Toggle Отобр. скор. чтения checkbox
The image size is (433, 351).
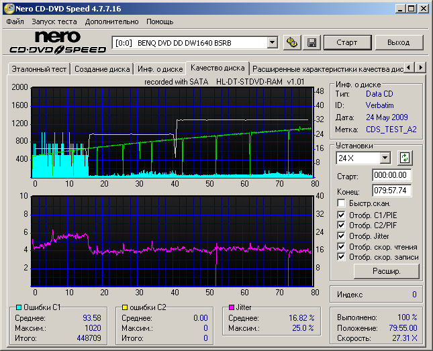pyautogui.click(x=341, y=246)
